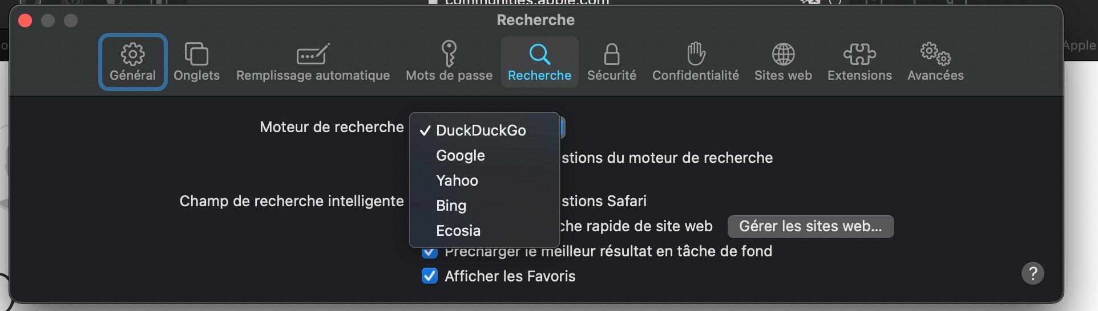Pick Yahoo from the dropdown list
Image resolution: width=1098 pixels, height=311 pixels.
click(457, 181)
